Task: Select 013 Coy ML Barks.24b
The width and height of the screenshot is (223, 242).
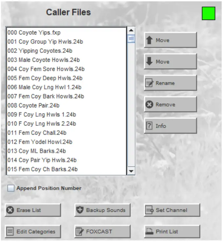Action: [66, 151]
